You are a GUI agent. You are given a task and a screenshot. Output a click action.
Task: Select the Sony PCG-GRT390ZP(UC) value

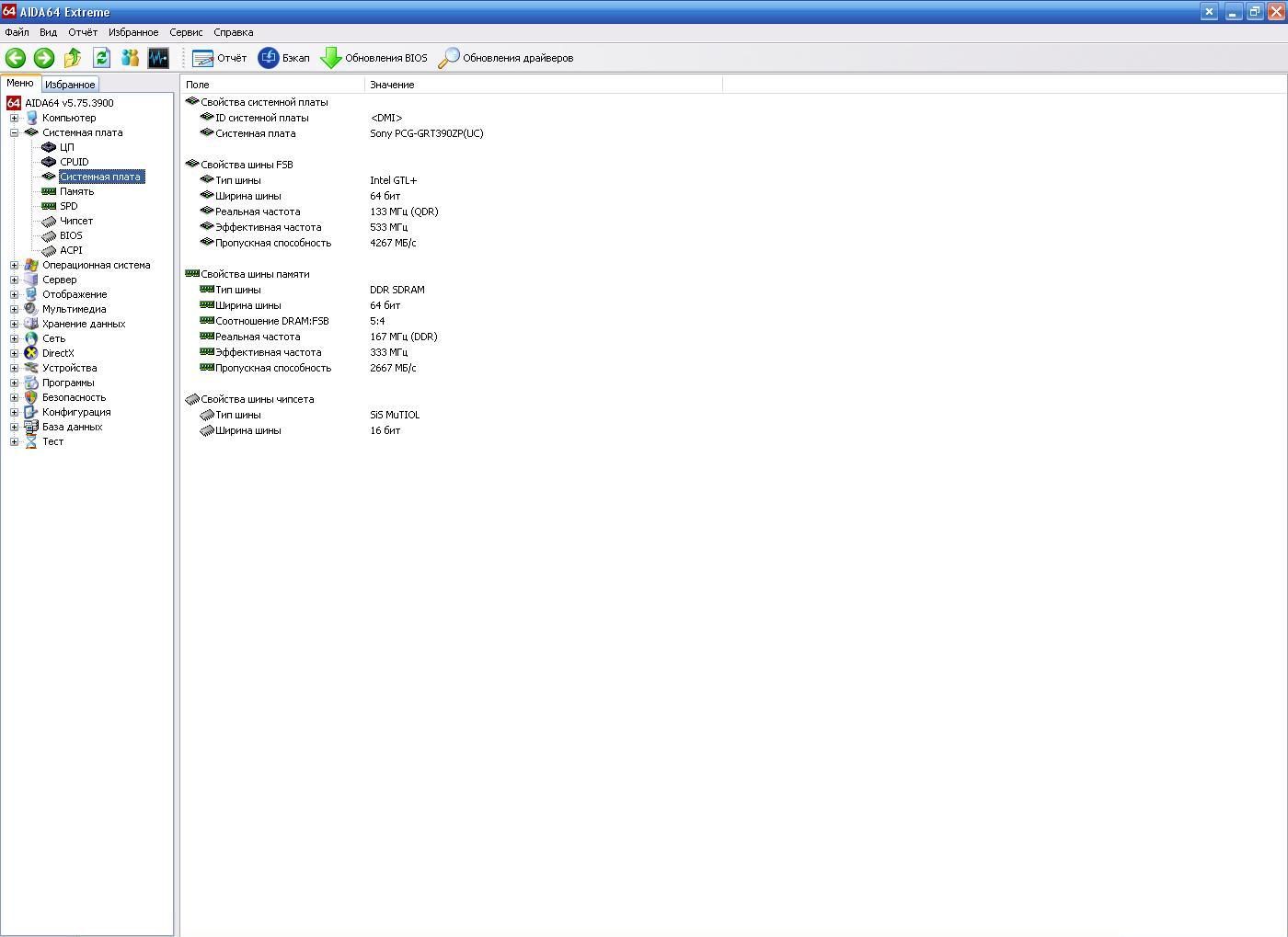[x=427, y=133]
